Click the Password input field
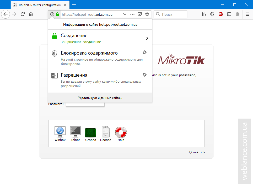The image size is (253, 186). point(85,105)
